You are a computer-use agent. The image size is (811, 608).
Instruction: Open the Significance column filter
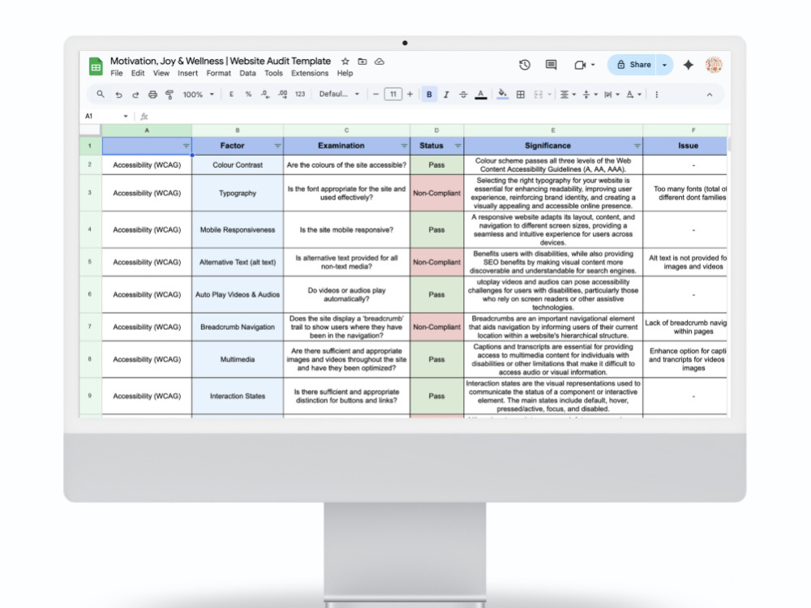637,146
